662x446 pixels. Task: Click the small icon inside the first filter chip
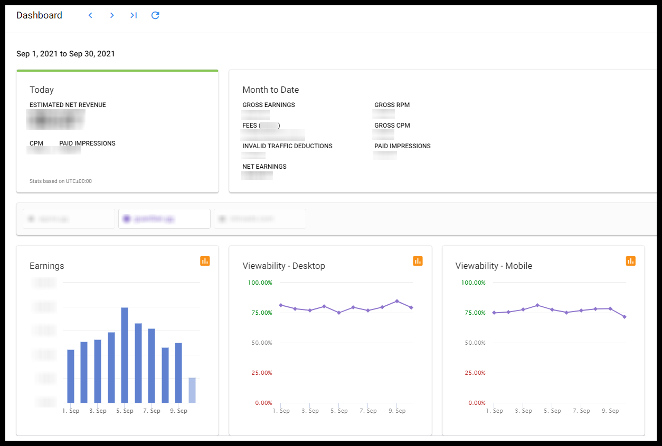tap(30, 218)
